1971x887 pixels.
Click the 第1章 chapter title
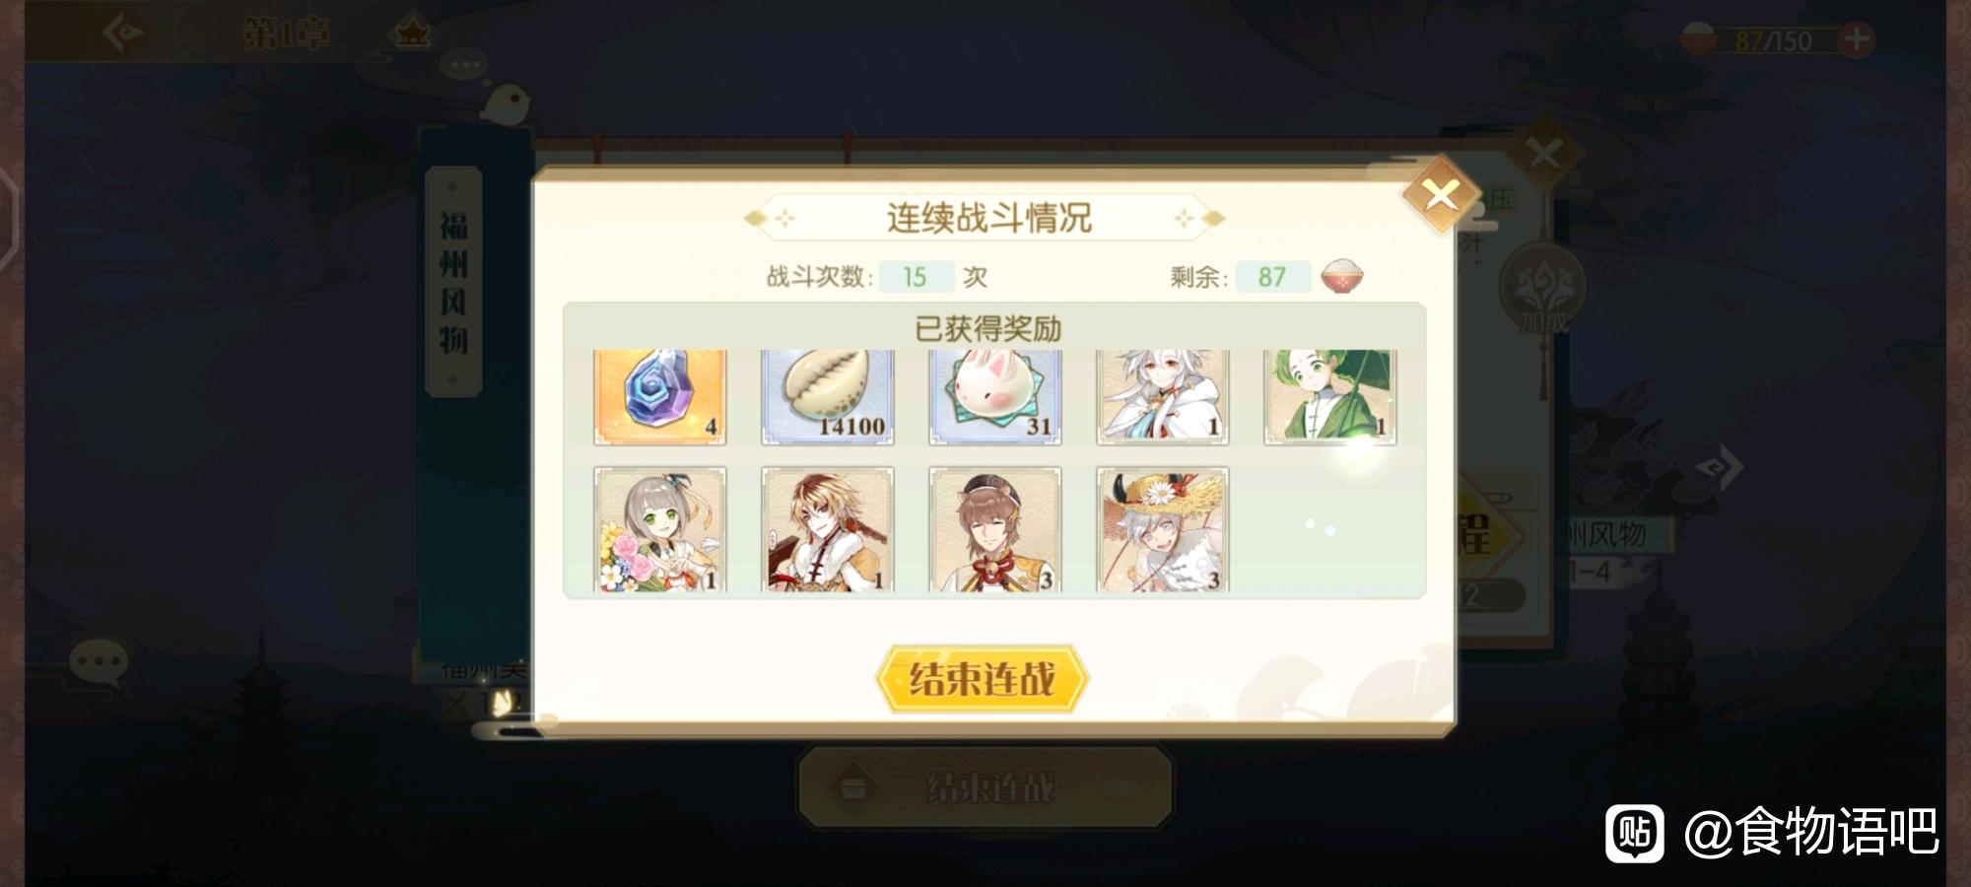pyautogui.click(x=285, y=34)
